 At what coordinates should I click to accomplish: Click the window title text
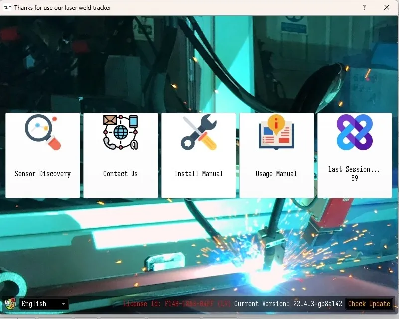[x=63, y=8]
